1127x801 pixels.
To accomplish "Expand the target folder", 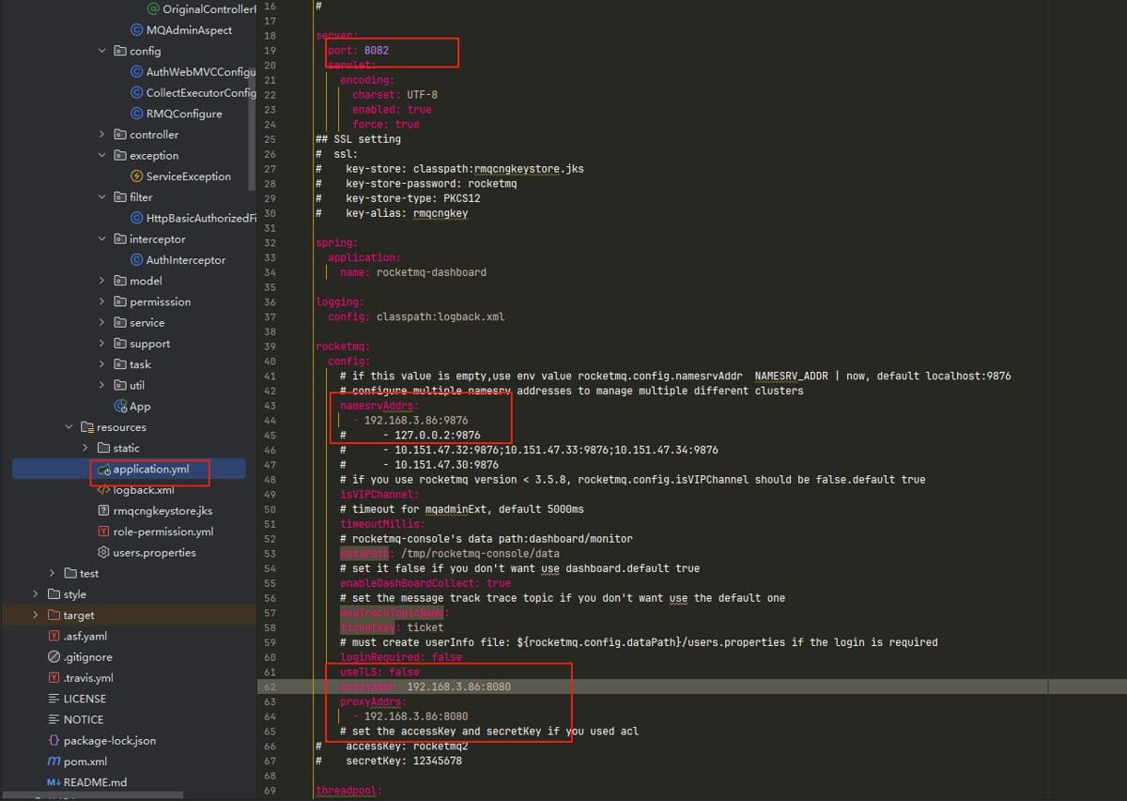I will click(36, 615).
